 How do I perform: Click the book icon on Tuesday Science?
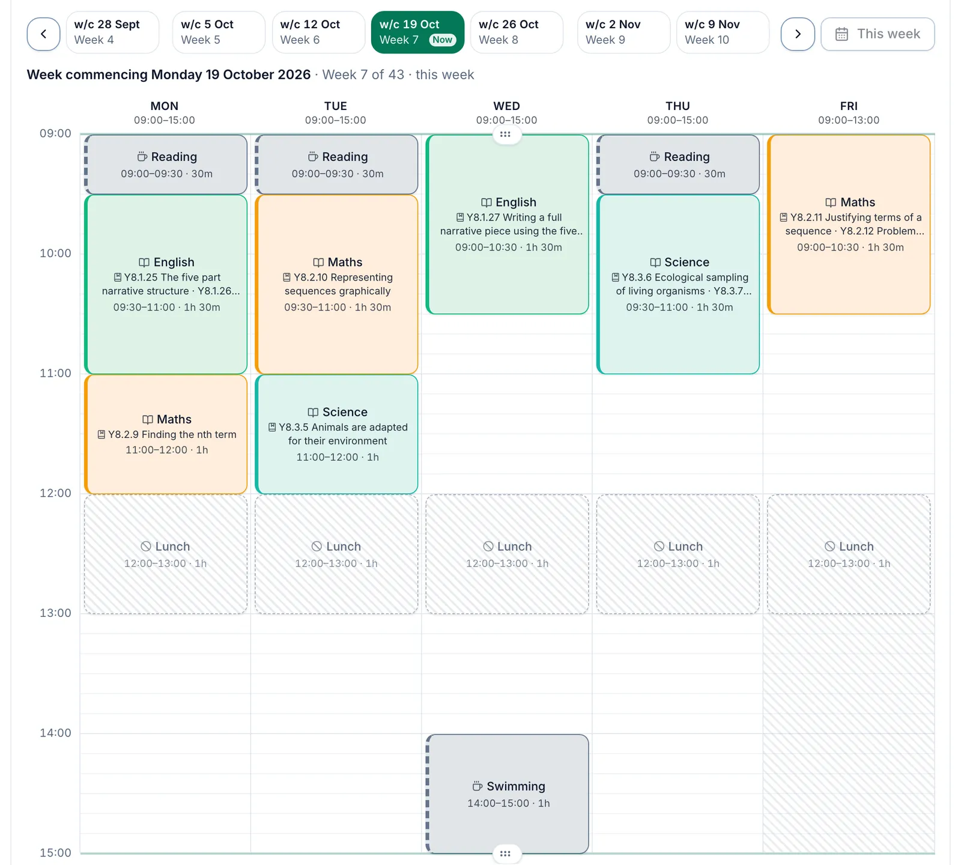pos(313,412)
